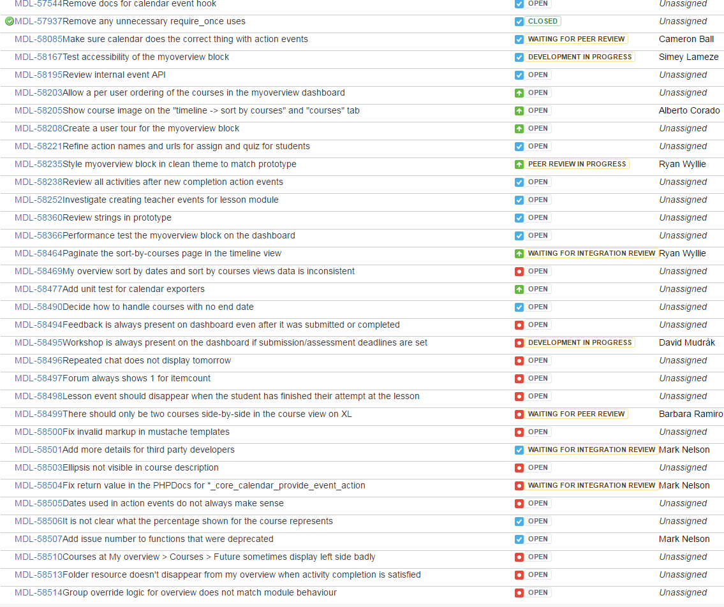Viewport: 724px width, 607px height.
Task: Click the bug icon for MDL-58498
Action: [519, 397]
